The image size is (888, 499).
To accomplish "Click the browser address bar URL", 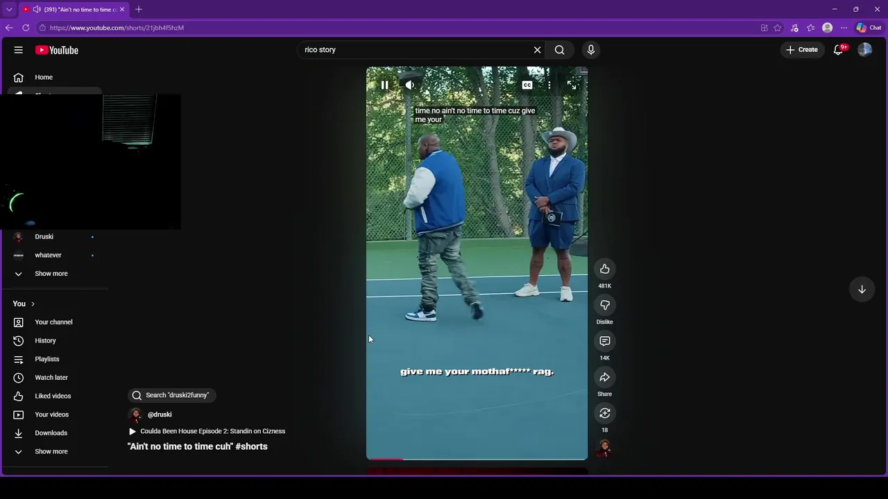I will pos(117,28).
